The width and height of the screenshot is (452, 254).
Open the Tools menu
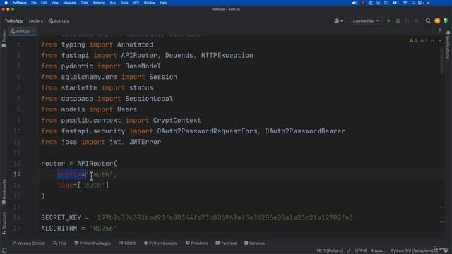124,3
